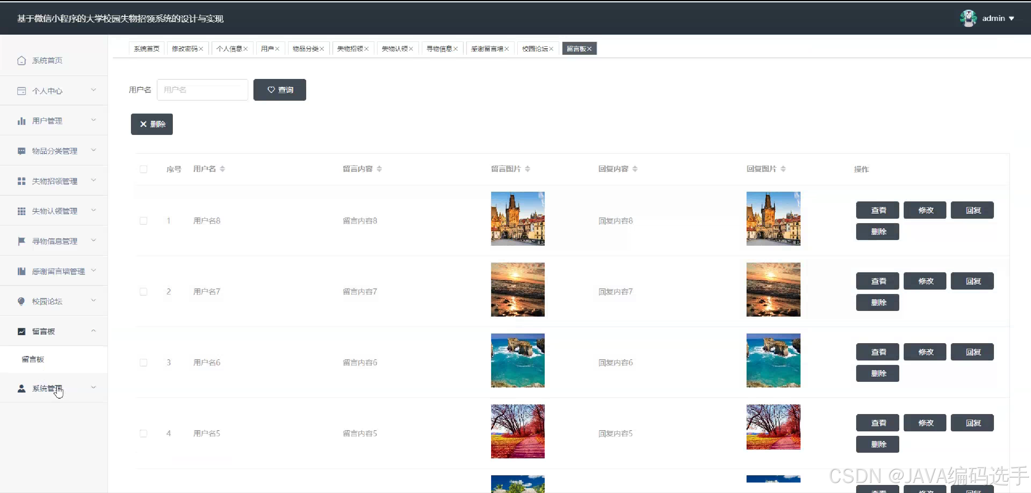Switch to the 系统首页 tab
1031x493 pixels.
[147, 49]
